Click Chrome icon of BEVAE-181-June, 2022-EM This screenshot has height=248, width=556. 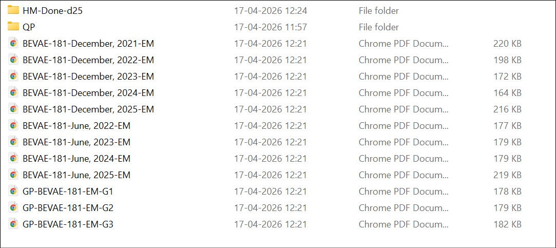[x=13, y=125]
